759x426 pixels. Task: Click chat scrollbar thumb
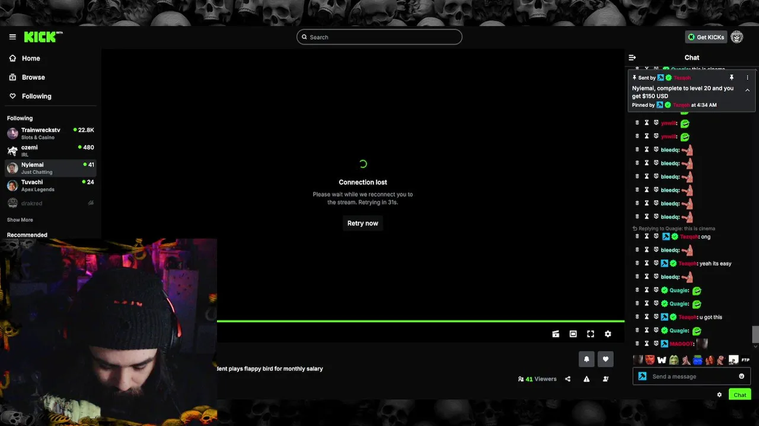(755, 334)
